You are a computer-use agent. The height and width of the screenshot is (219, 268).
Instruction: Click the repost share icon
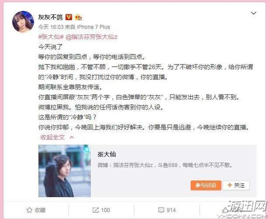(x=96, y=210)
